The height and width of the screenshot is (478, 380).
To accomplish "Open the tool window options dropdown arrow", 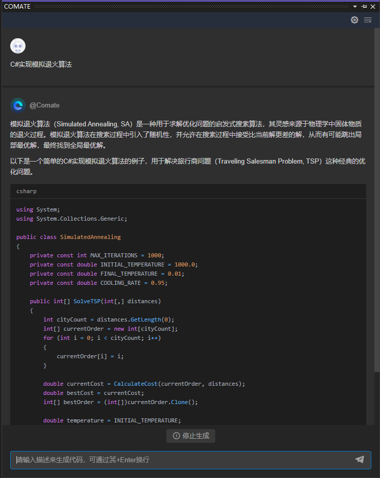I will [x=354, y=6].
